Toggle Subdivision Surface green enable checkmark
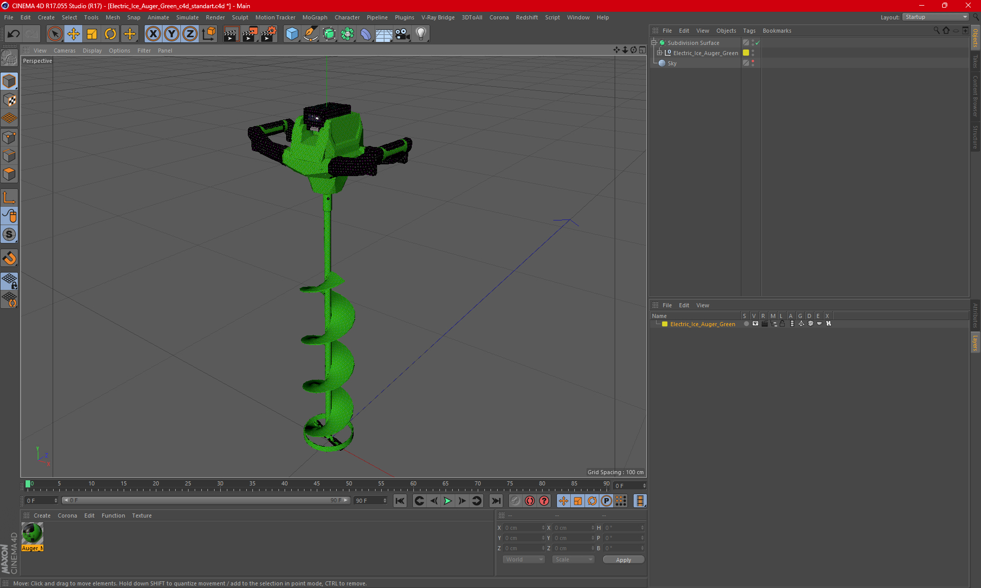This screenshot has width=981, height=588. coord(757,43)
